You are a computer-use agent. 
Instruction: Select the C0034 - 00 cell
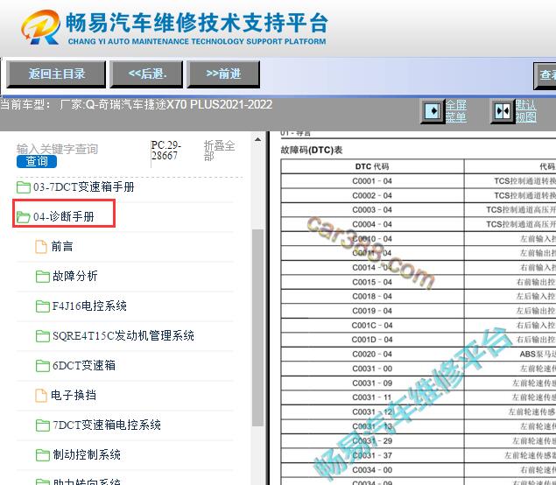tap(372, 470)
